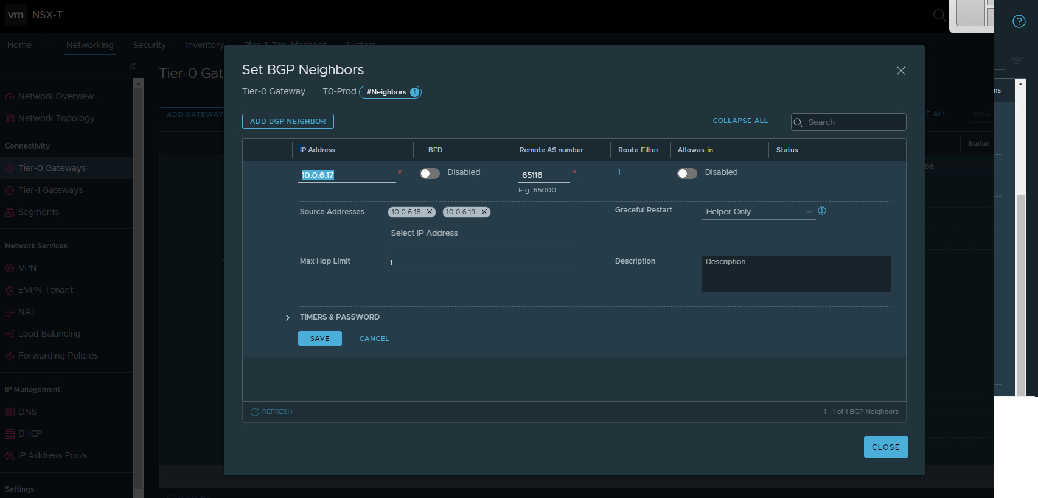Click the Network Topology sidebar icon

(x=10, y=119)
